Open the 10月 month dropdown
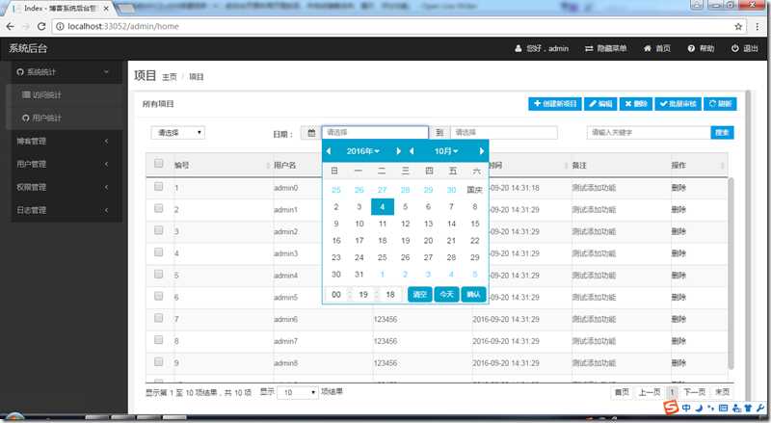Screen dimensions: 771x423 446,151
